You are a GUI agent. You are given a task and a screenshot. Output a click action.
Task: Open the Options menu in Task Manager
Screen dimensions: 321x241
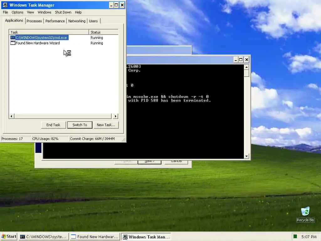click(18, 12)
